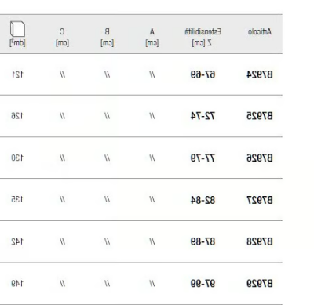This screenshot has height=305, width=314.
Task: Click volume value 130
Action: (x=17, y=158)
